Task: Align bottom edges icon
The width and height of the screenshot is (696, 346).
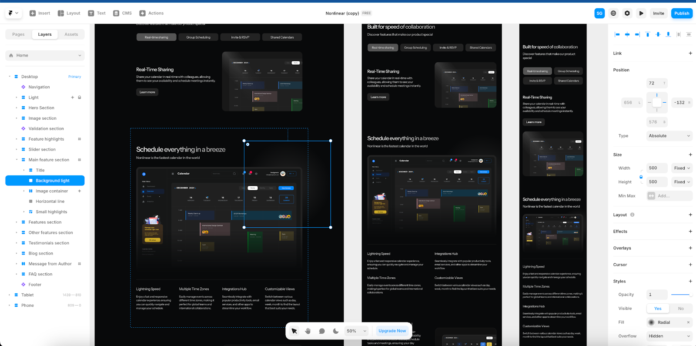Action: 668,34
